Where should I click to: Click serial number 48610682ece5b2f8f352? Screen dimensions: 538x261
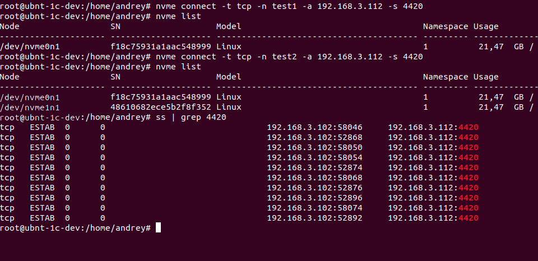(x=161, y=107)
